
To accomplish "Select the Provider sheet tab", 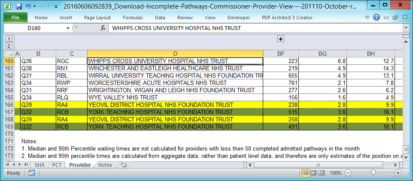I will pyautogui.click(x=80, y=165).
